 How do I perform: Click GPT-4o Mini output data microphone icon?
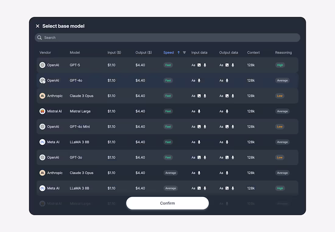(233, 127)
